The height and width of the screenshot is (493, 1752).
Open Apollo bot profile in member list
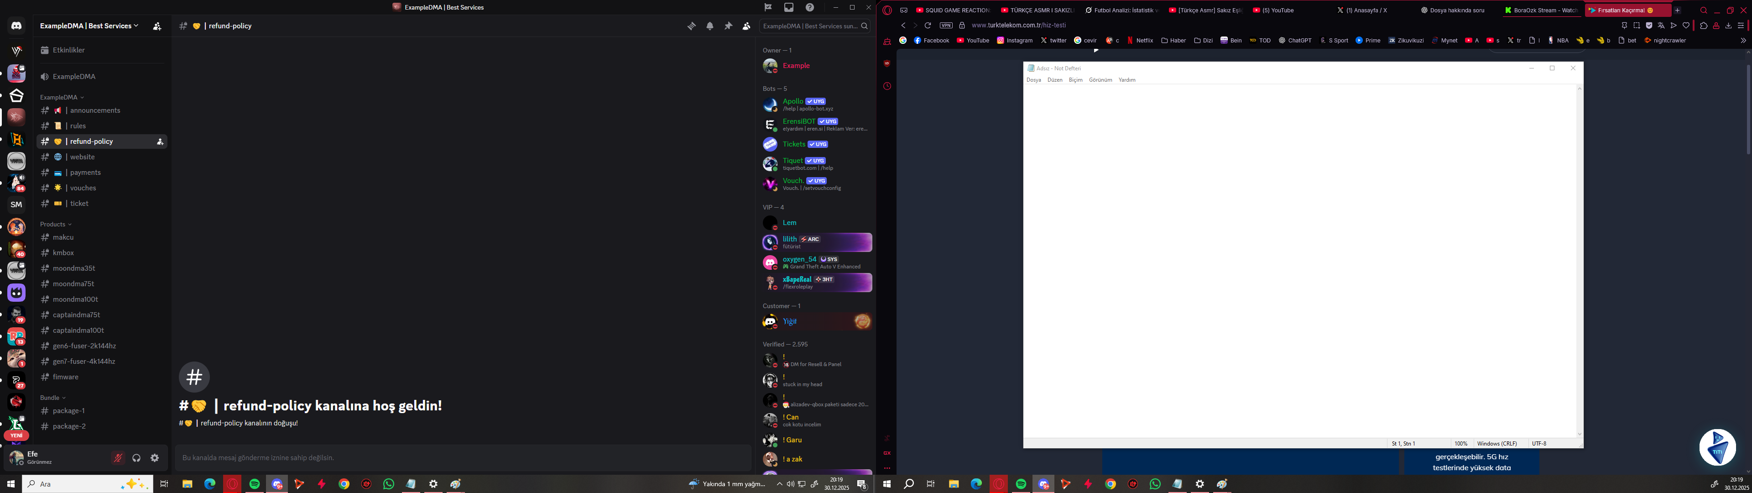click(x=816, y=105)
